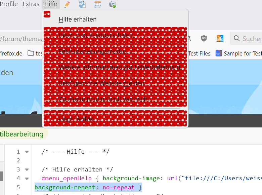Image resolution: width=262 pixels, height=195 pixels.
Task: Collapse the code fold arrow at line 1
Action: click(x=27, y=152)
